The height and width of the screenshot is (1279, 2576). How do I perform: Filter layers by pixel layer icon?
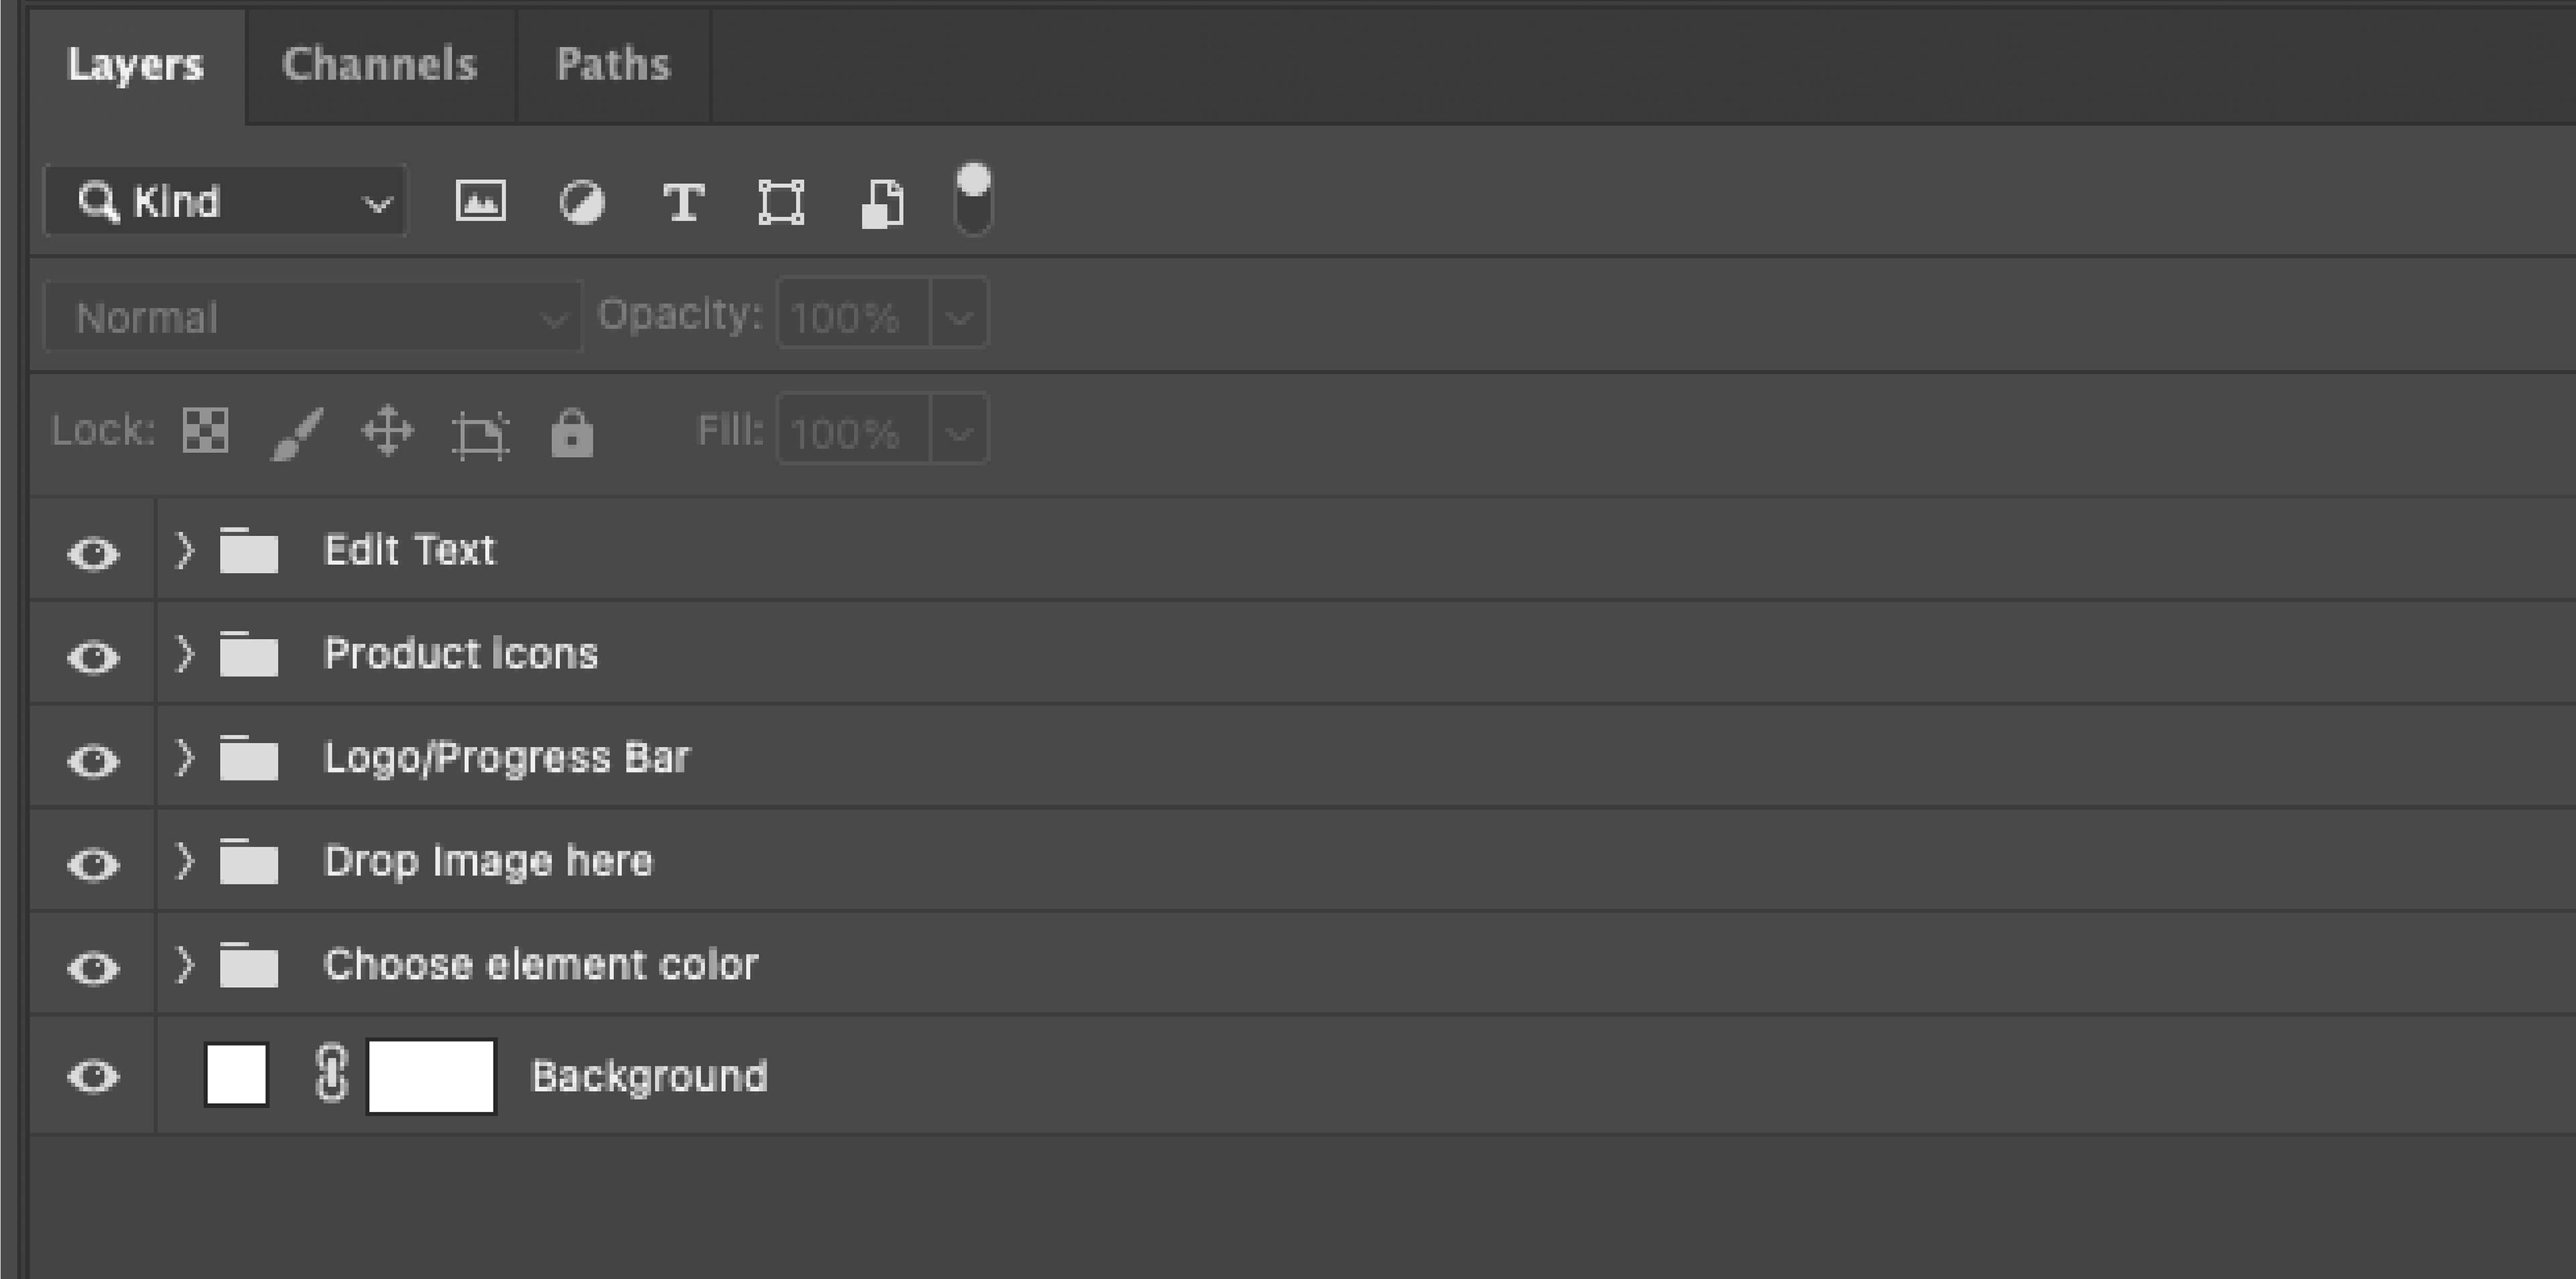(x=480, y=201)
